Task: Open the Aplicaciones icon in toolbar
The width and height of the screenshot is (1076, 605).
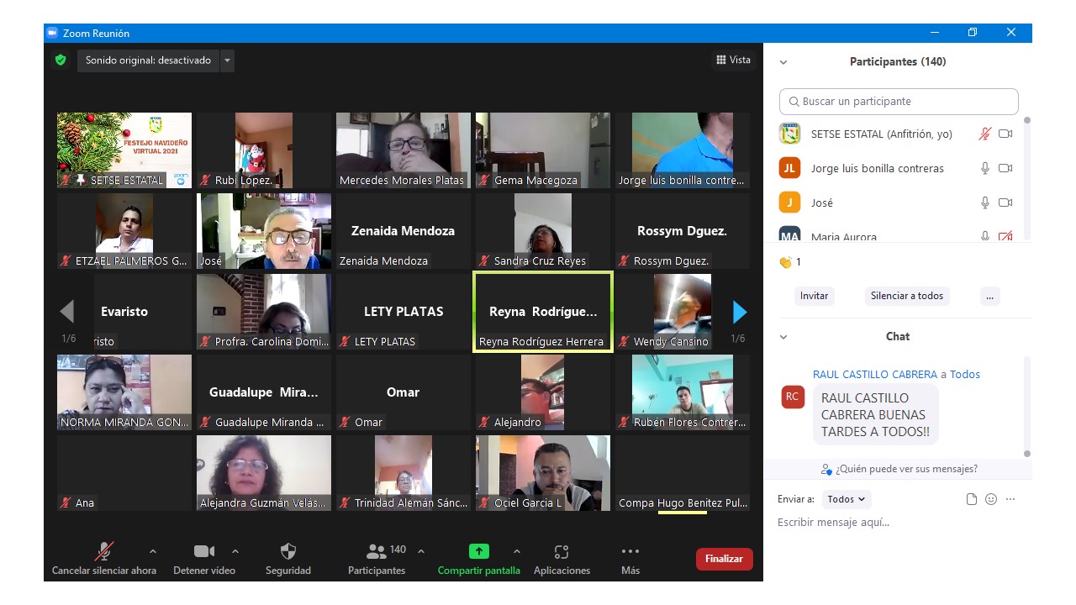Action: [562, 552]
